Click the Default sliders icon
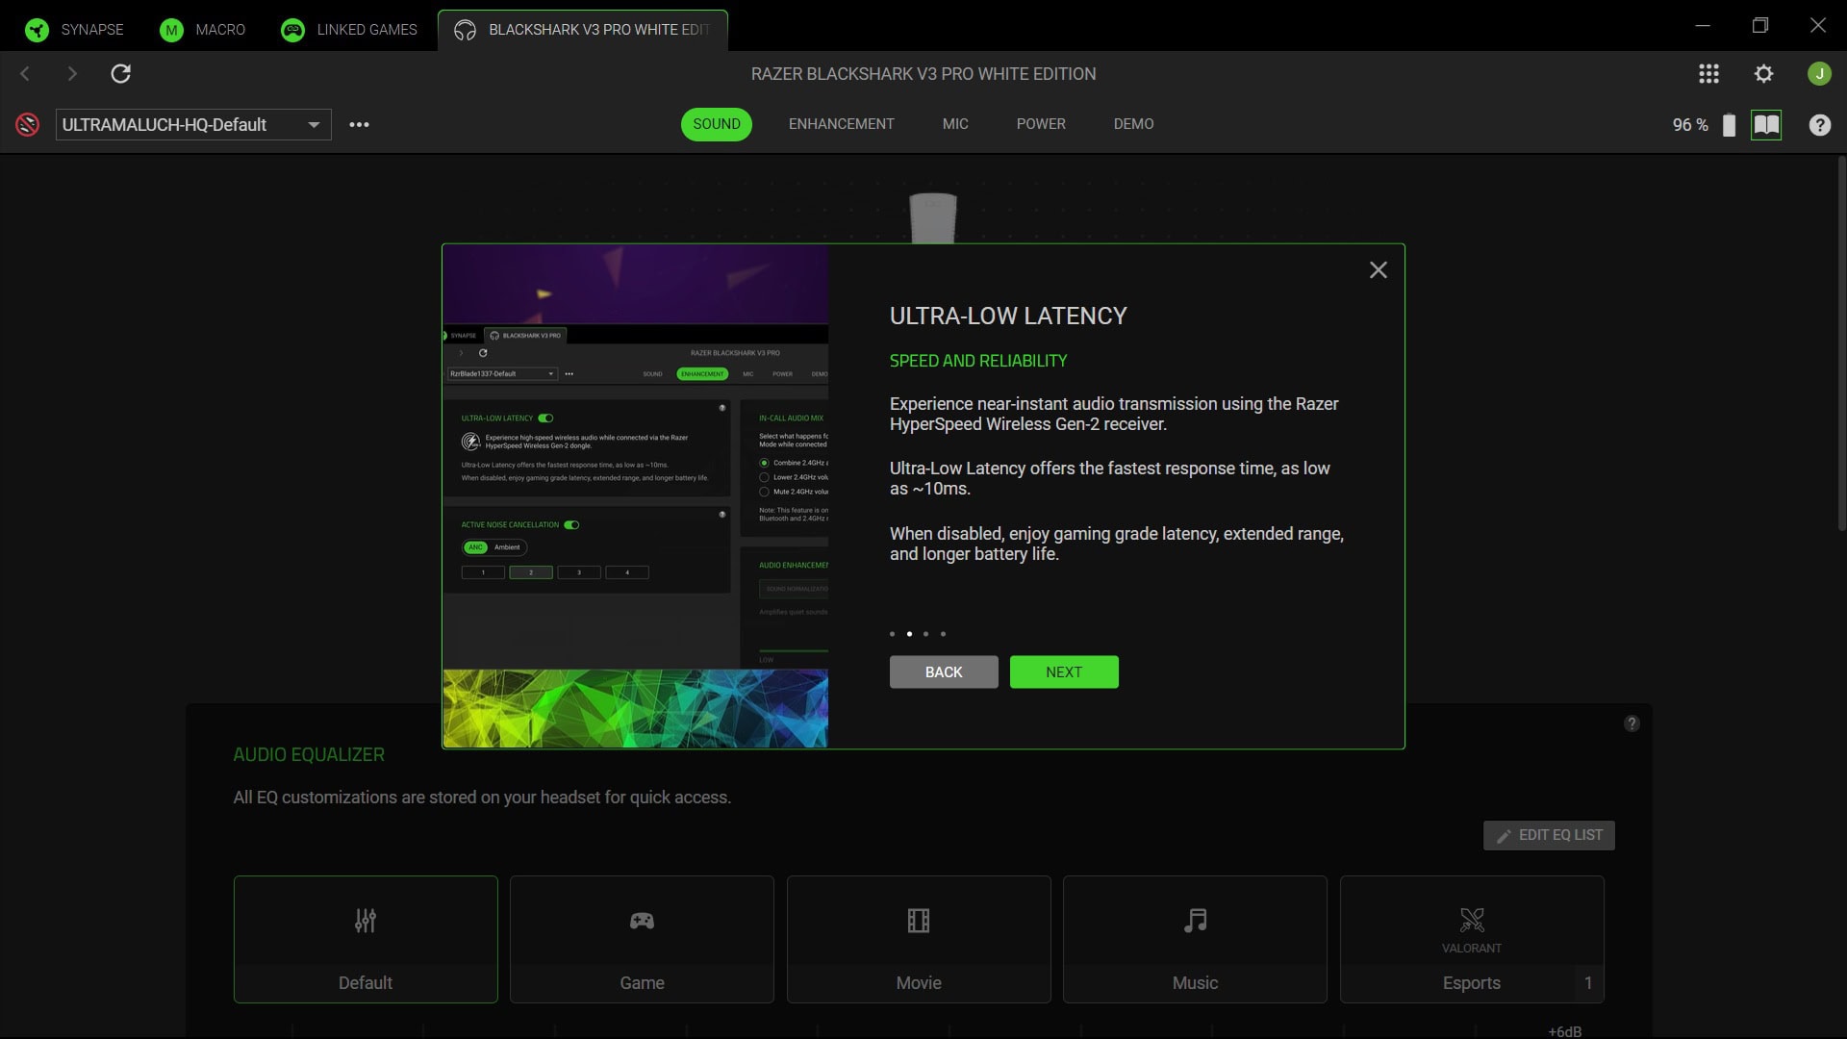The image size is (1847, 1039). [366, 921]
